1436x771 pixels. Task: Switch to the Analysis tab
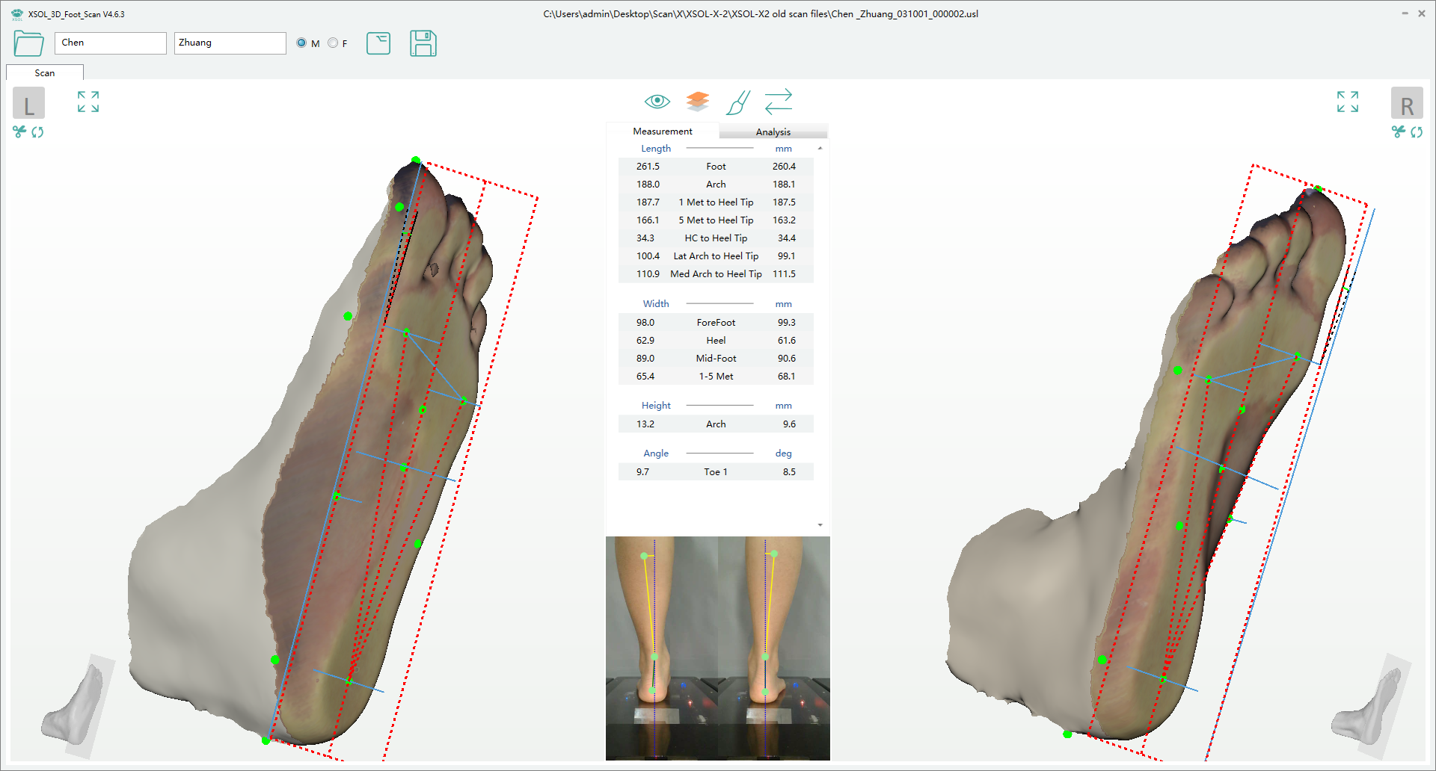773,131
